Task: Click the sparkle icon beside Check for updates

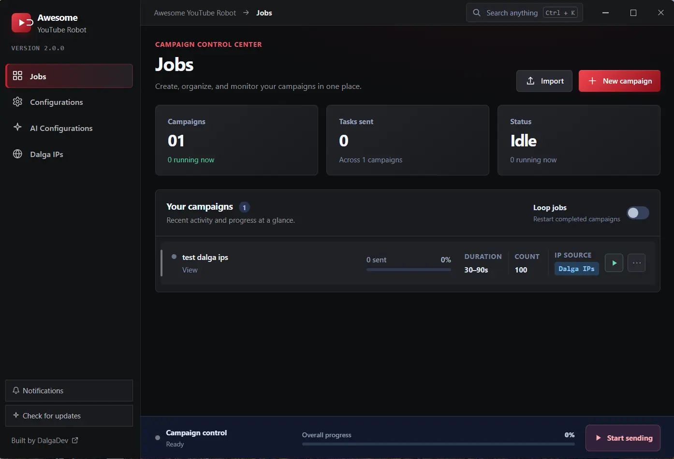Action: coord(16,415)
